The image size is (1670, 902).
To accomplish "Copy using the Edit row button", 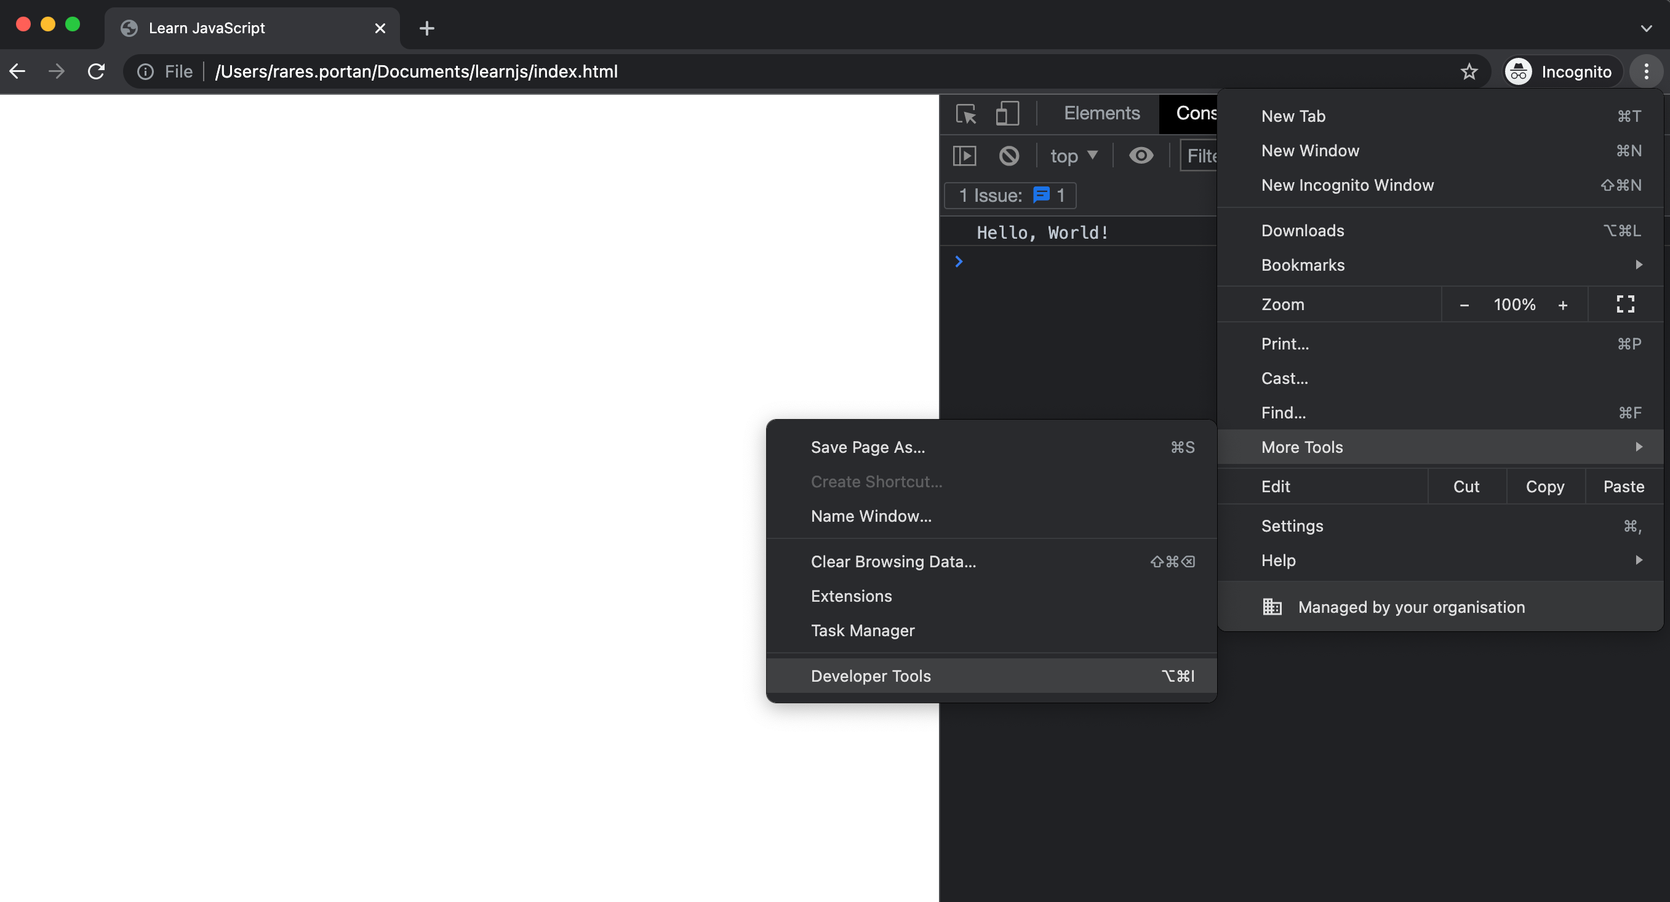I will (1545, 486).
